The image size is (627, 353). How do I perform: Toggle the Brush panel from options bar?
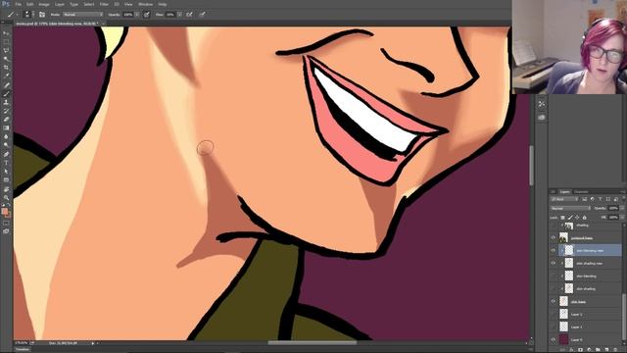[42, 15]
